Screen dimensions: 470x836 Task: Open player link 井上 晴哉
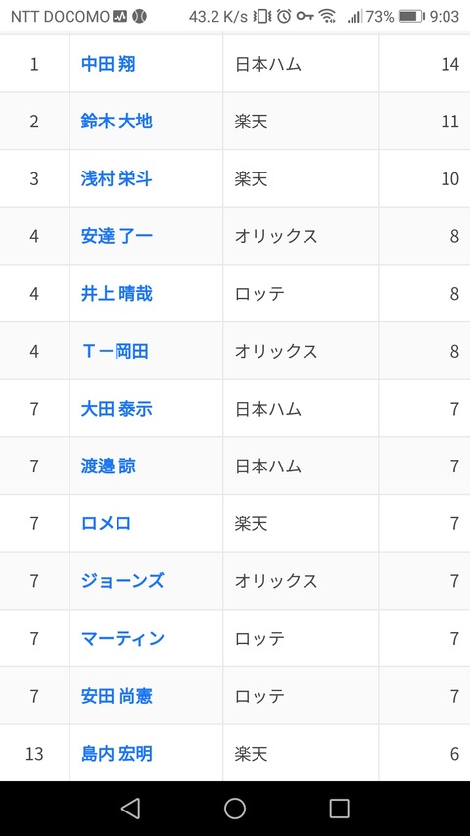tap(117, 294)
